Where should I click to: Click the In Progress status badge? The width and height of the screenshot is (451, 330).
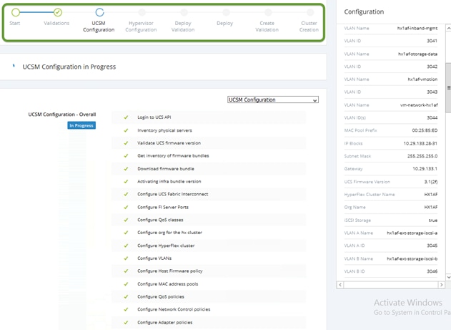click(x=81, y=125)
